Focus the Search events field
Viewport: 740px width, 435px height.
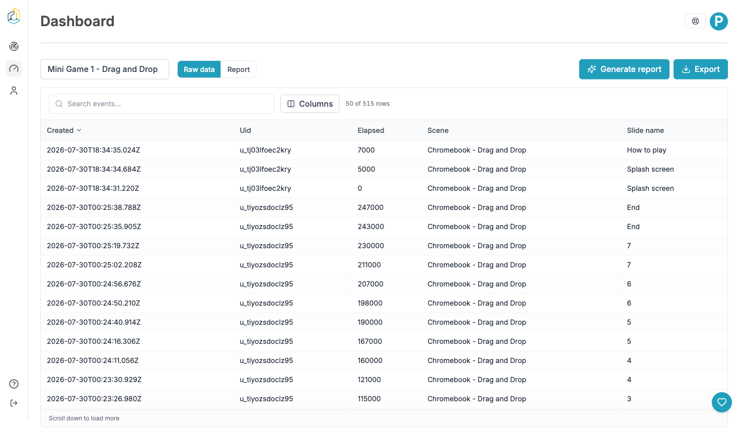[x=162, y=104]
